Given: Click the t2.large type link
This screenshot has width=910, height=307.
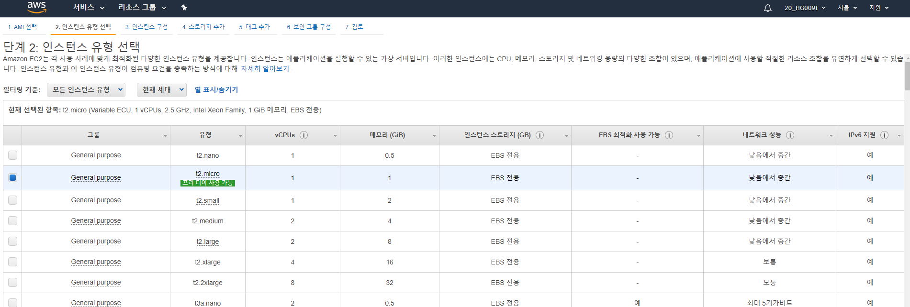Looking at the screenshot, I should click(208, 241).
